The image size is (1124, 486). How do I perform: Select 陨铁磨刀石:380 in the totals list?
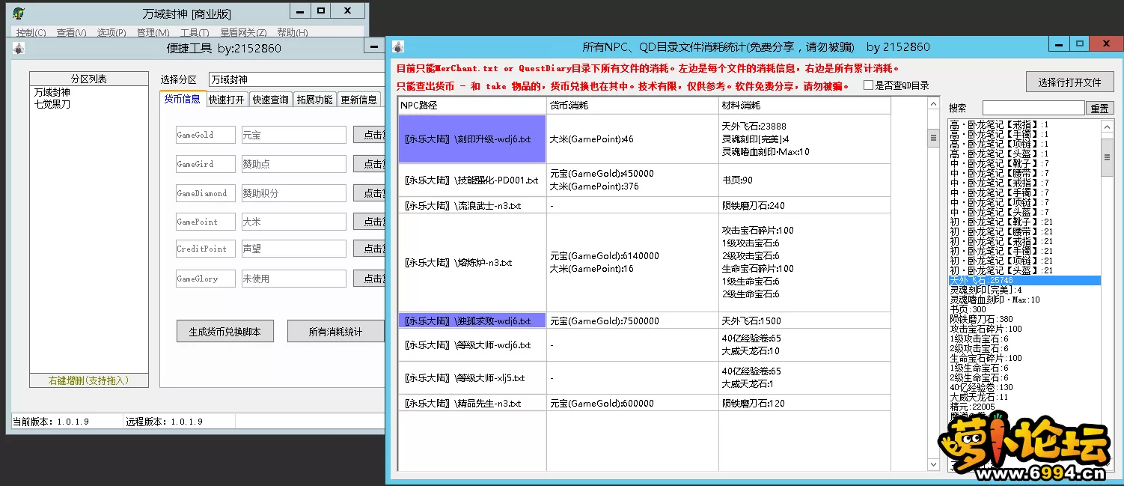pyautogui.click(x=1024, y=319)
